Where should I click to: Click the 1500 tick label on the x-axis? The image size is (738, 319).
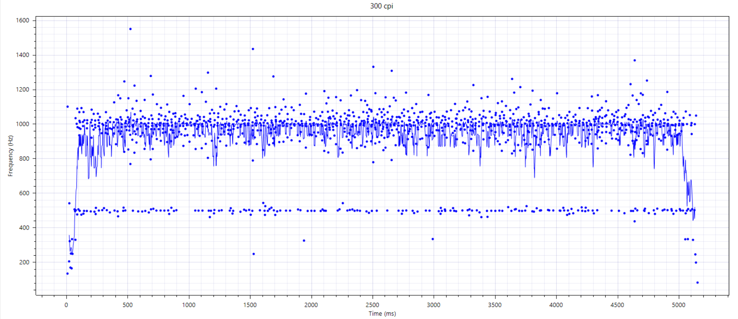(250, 305)
